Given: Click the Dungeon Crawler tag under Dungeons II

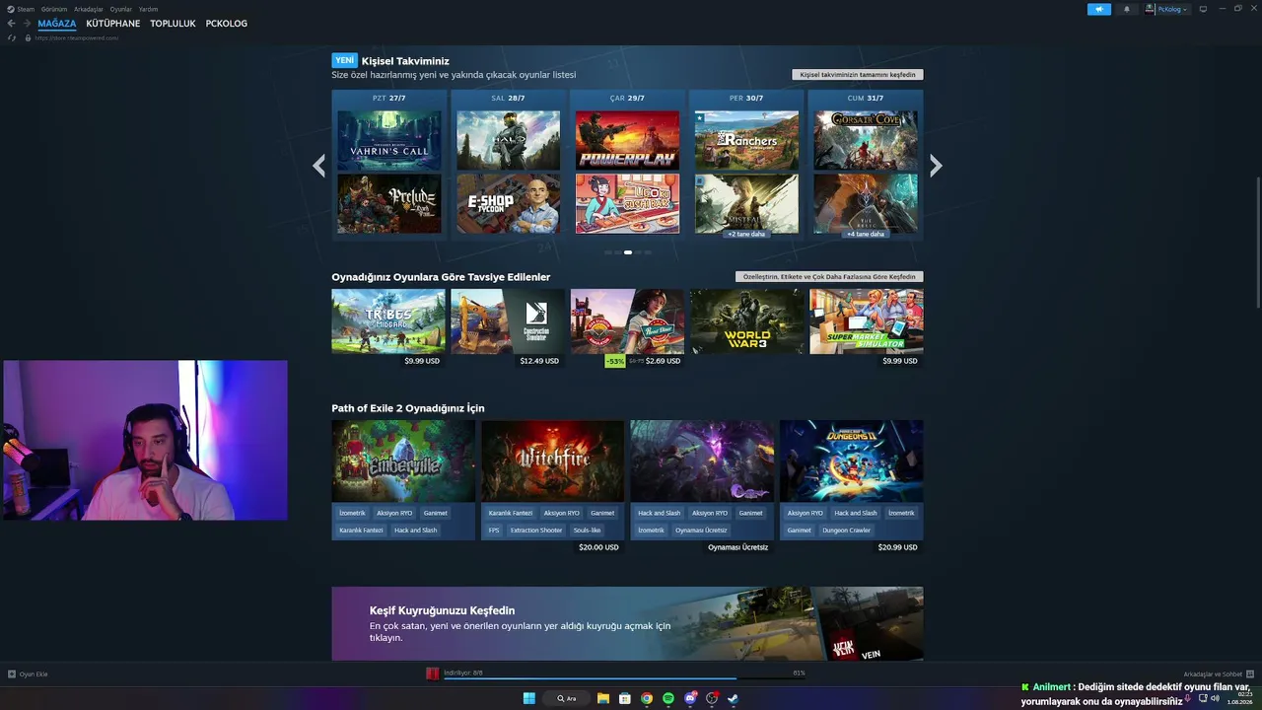Looking at the screenshot, I should click(846, 531).
